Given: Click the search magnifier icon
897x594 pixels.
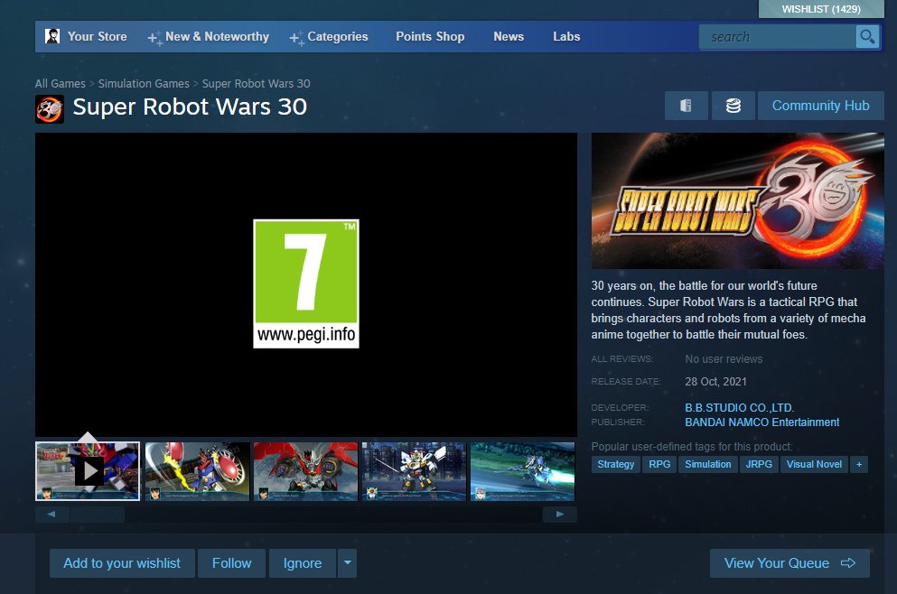Looking at the screenshot, I should click(x=867, y=37).
